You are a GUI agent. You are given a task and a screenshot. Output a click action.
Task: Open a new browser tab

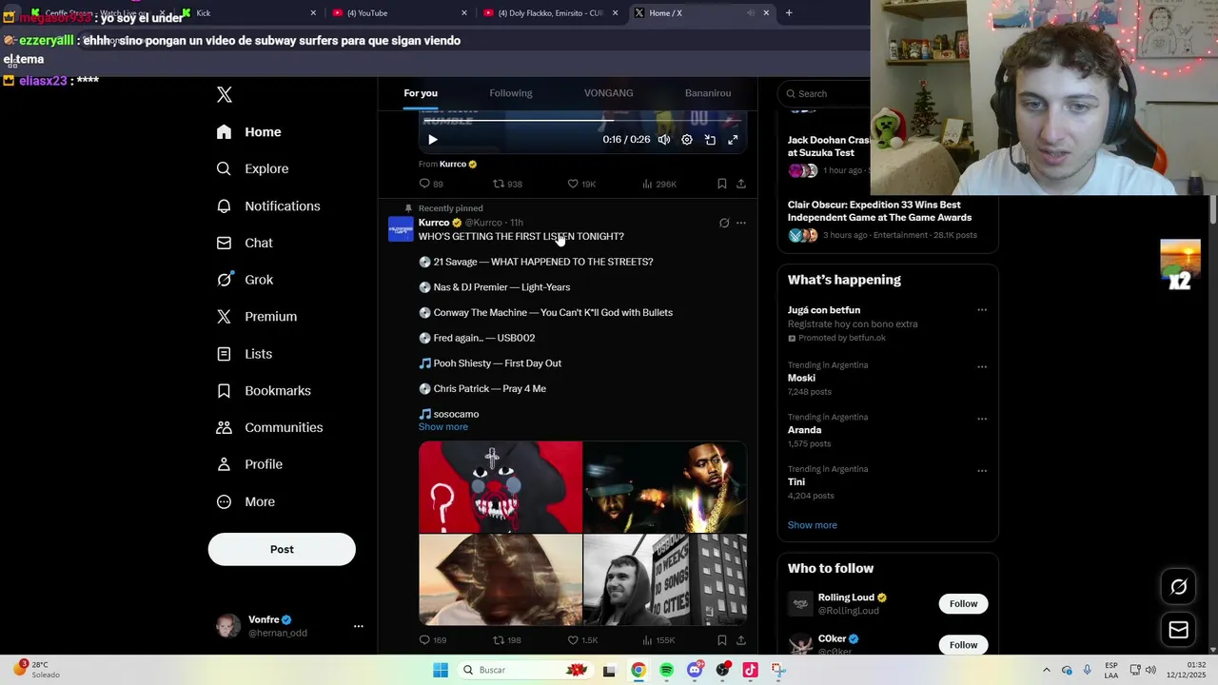pyautogui.click(x=789, y=13)
